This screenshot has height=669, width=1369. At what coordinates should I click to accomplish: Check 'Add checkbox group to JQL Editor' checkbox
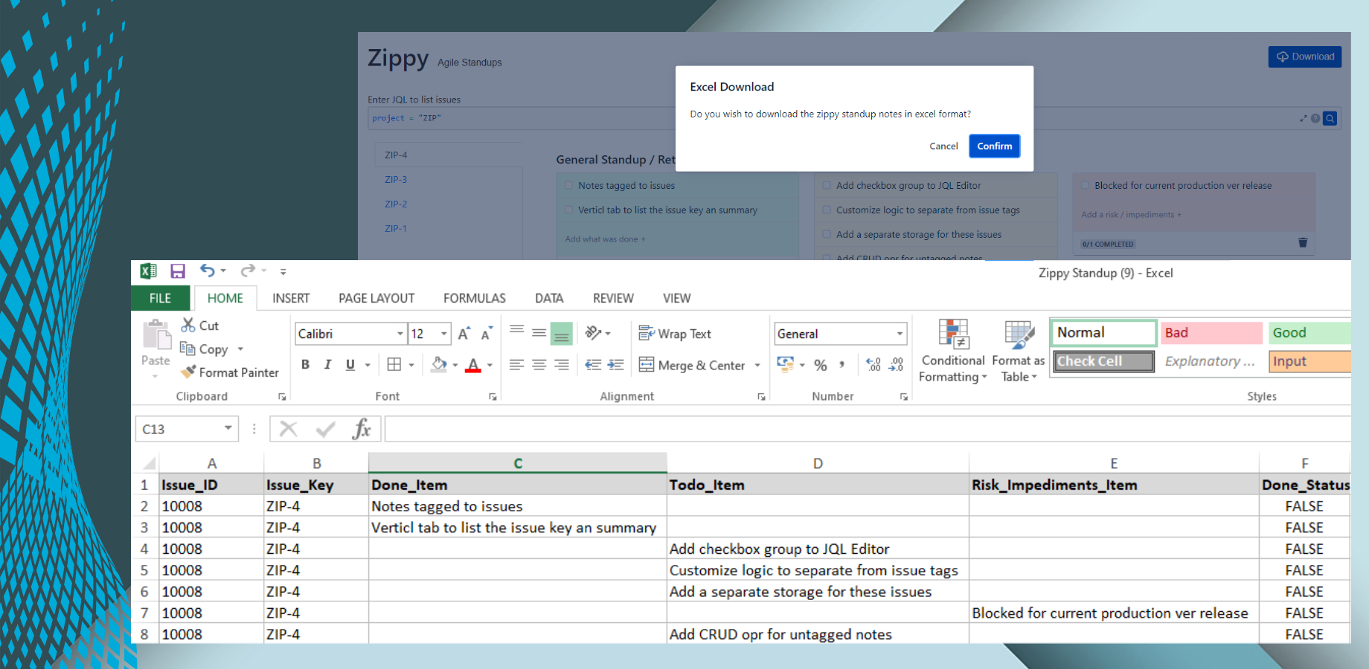(827, 186)
